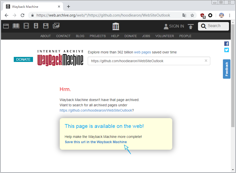
Task: Click the magnifier icon in Search box
Action: (x=203, y=26)
